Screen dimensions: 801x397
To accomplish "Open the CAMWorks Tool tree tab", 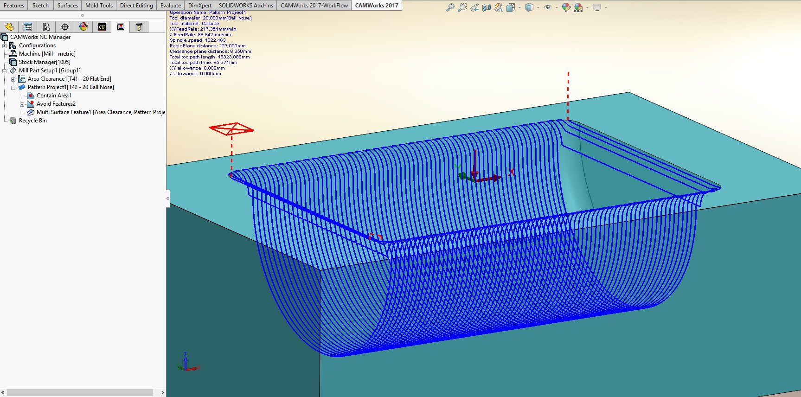I will point(139,27).
